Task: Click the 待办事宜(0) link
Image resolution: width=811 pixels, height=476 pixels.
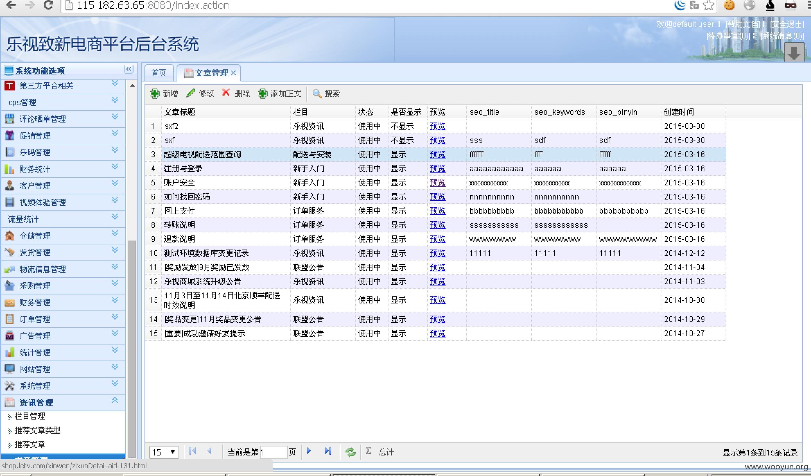Action: click(728, 36)
